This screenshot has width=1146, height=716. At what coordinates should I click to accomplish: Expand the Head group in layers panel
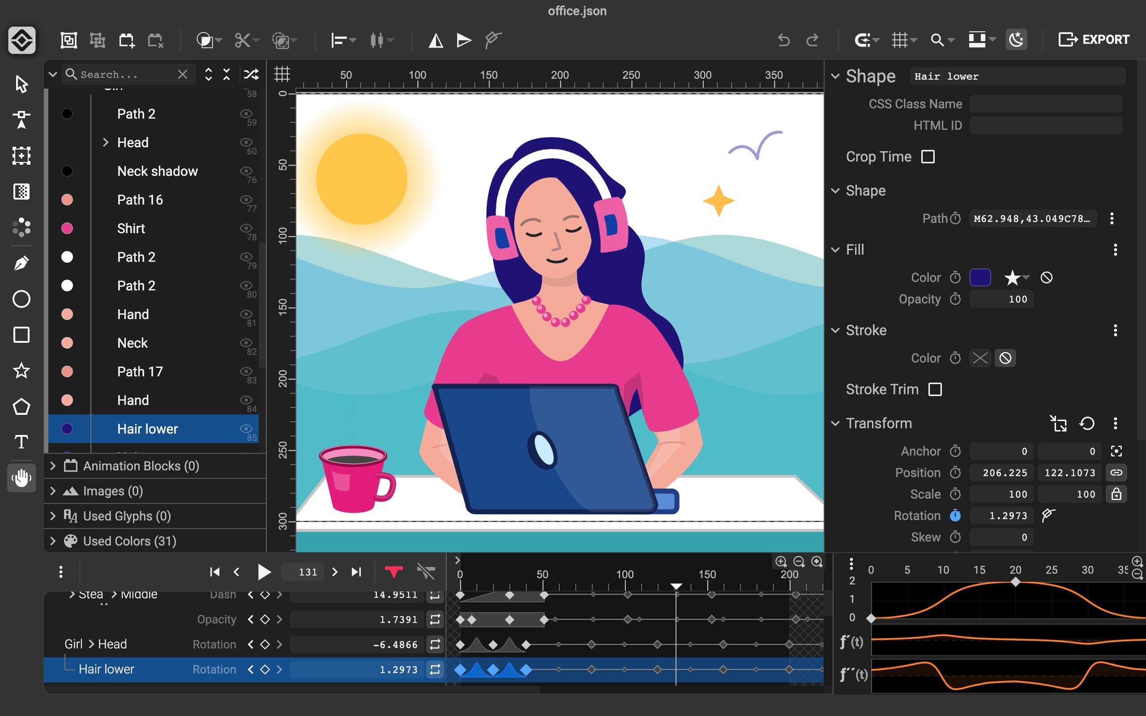click(x=105, y=142)
